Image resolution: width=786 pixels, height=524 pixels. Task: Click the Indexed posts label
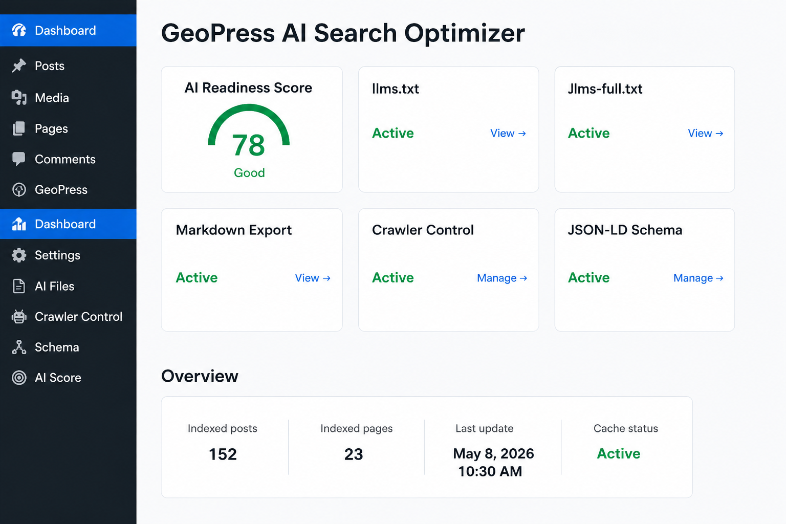tap(223, 428)
